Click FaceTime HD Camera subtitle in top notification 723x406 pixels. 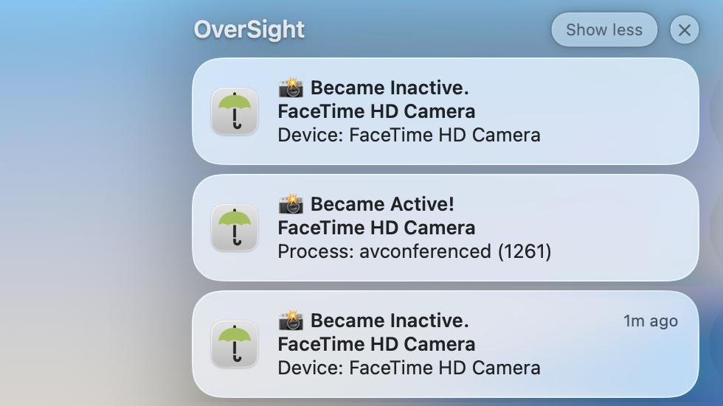[376, 112]
